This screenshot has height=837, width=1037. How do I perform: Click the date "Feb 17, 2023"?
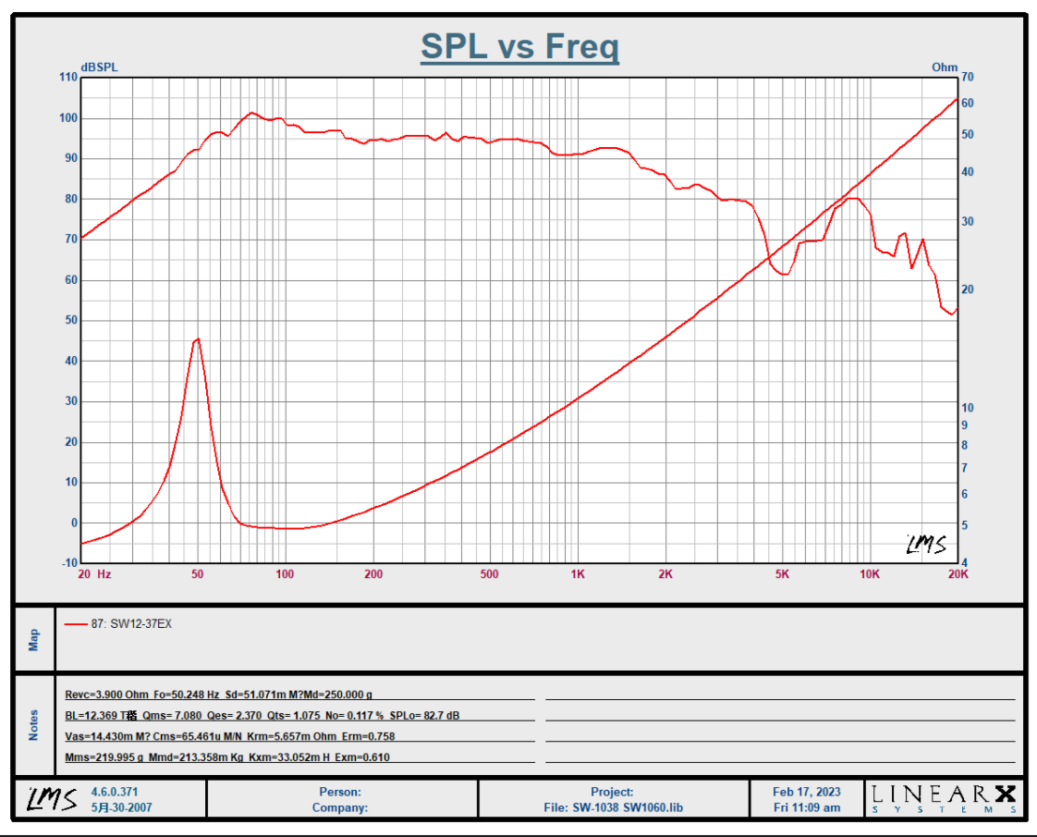(x=806, y=792)
